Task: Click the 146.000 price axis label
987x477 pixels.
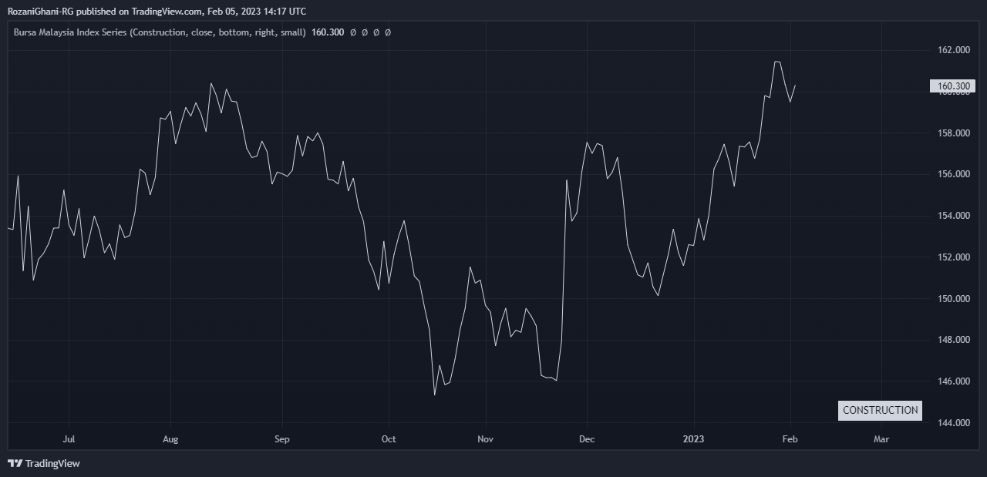Action: (x=953, y=381)
